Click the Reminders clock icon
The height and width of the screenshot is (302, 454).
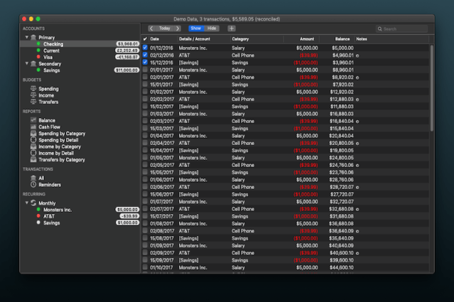pos(33,185)
